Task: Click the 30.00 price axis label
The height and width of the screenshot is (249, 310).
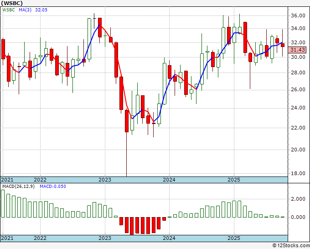Action: [298, 57]
